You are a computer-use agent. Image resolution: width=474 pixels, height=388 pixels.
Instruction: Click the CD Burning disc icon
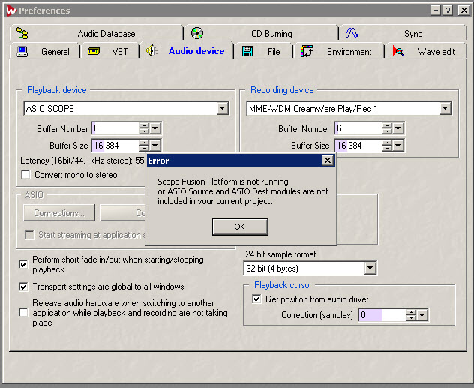[x=197, y=33]
